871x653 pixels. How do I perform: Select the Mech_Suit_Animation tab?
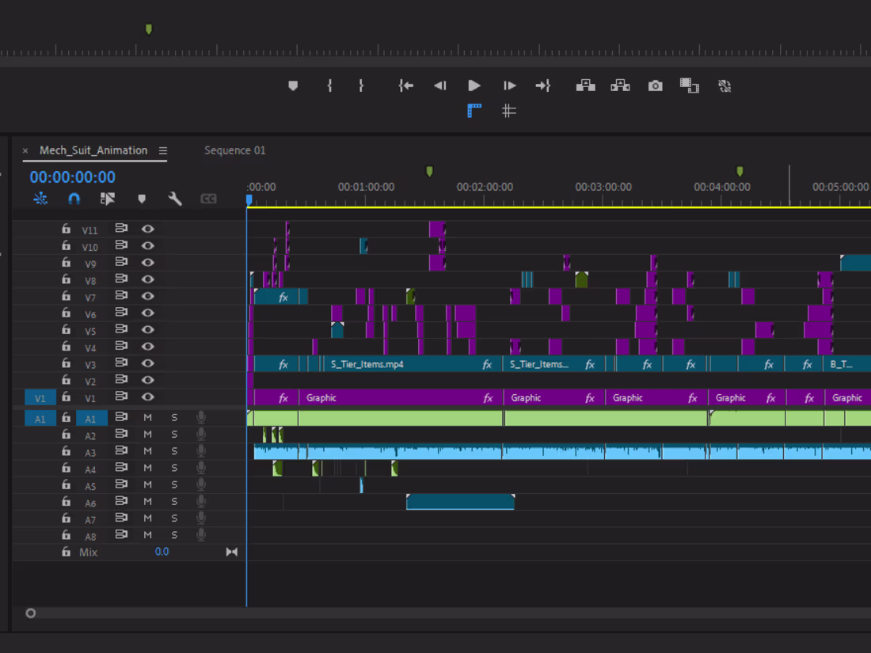(94, 150)
